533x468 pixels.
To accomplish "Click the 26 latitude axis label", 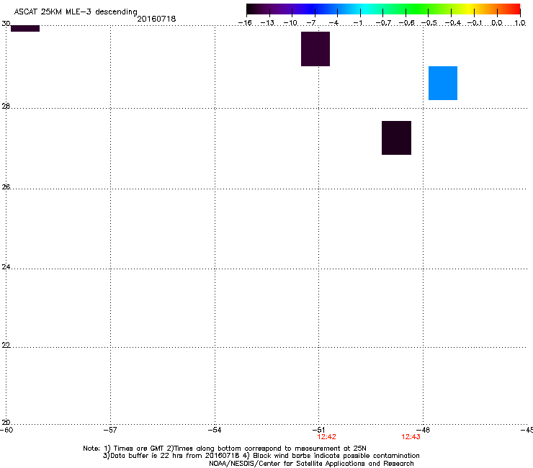I will point(6,187).
